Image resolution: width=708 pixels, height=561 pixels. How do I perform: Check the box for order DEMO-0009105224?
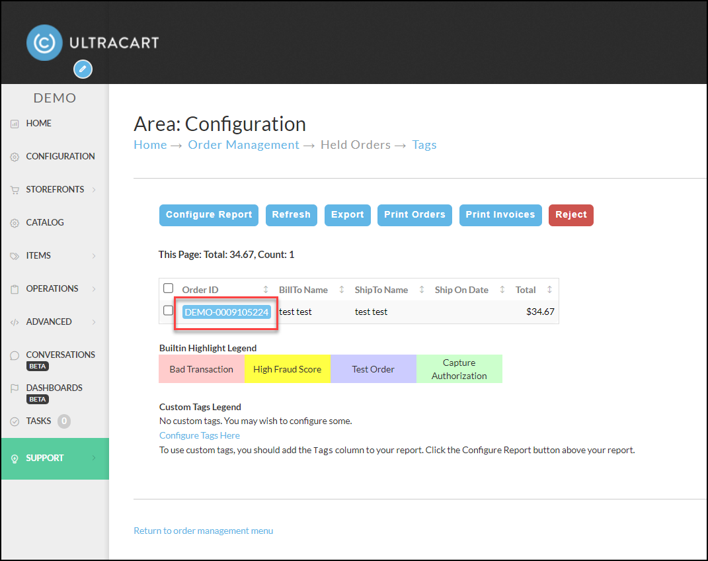click(x=169, y=310)
